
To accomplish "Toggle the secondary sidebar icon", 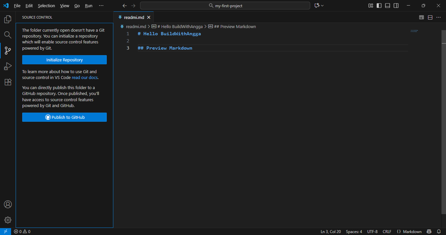I will (396, 6).
